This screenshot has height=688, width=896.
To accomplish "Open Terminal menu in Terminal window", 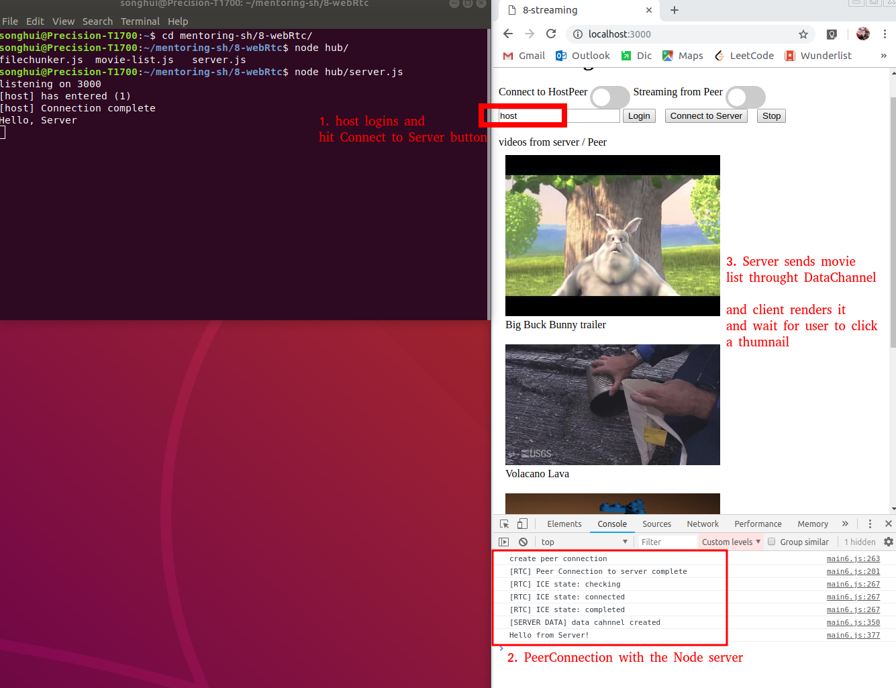I will 140,21.
